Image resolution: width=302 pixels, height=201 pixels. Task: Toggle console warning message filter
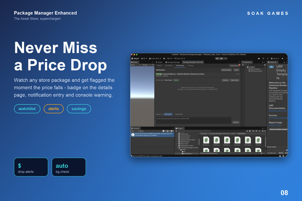168,131
